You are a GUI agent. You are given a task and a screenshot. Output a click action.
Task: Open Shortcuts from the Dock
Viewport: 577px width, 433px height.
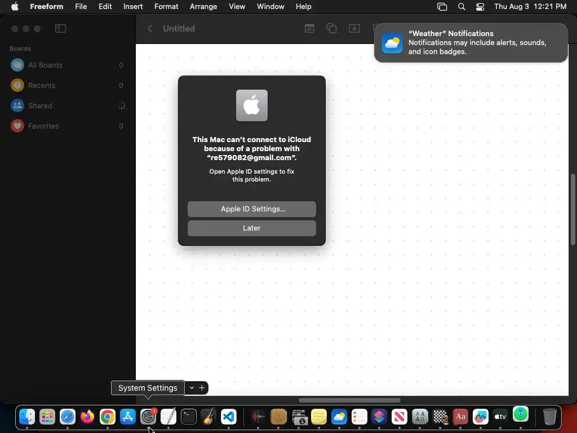[379, 417]
